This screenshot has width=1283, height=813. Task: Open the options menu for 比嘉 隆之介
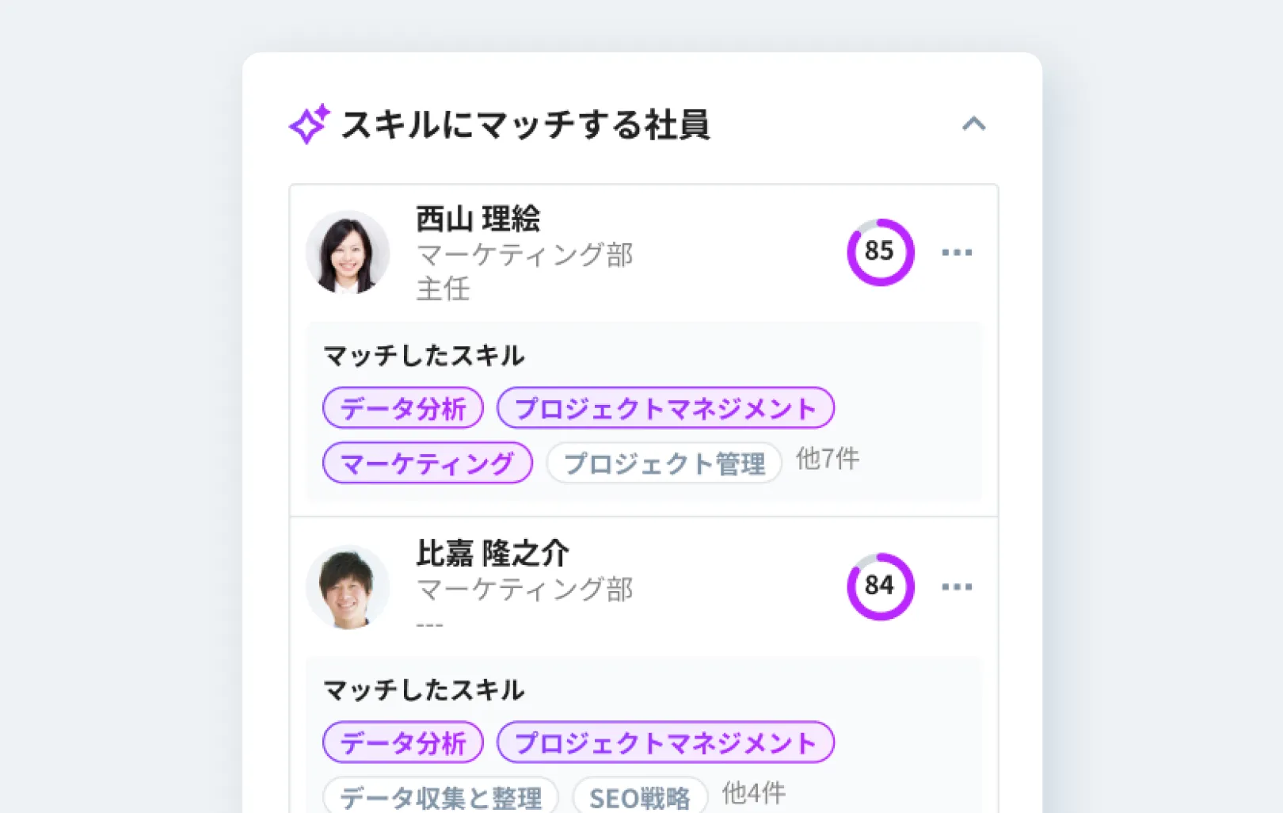(958, 586)
